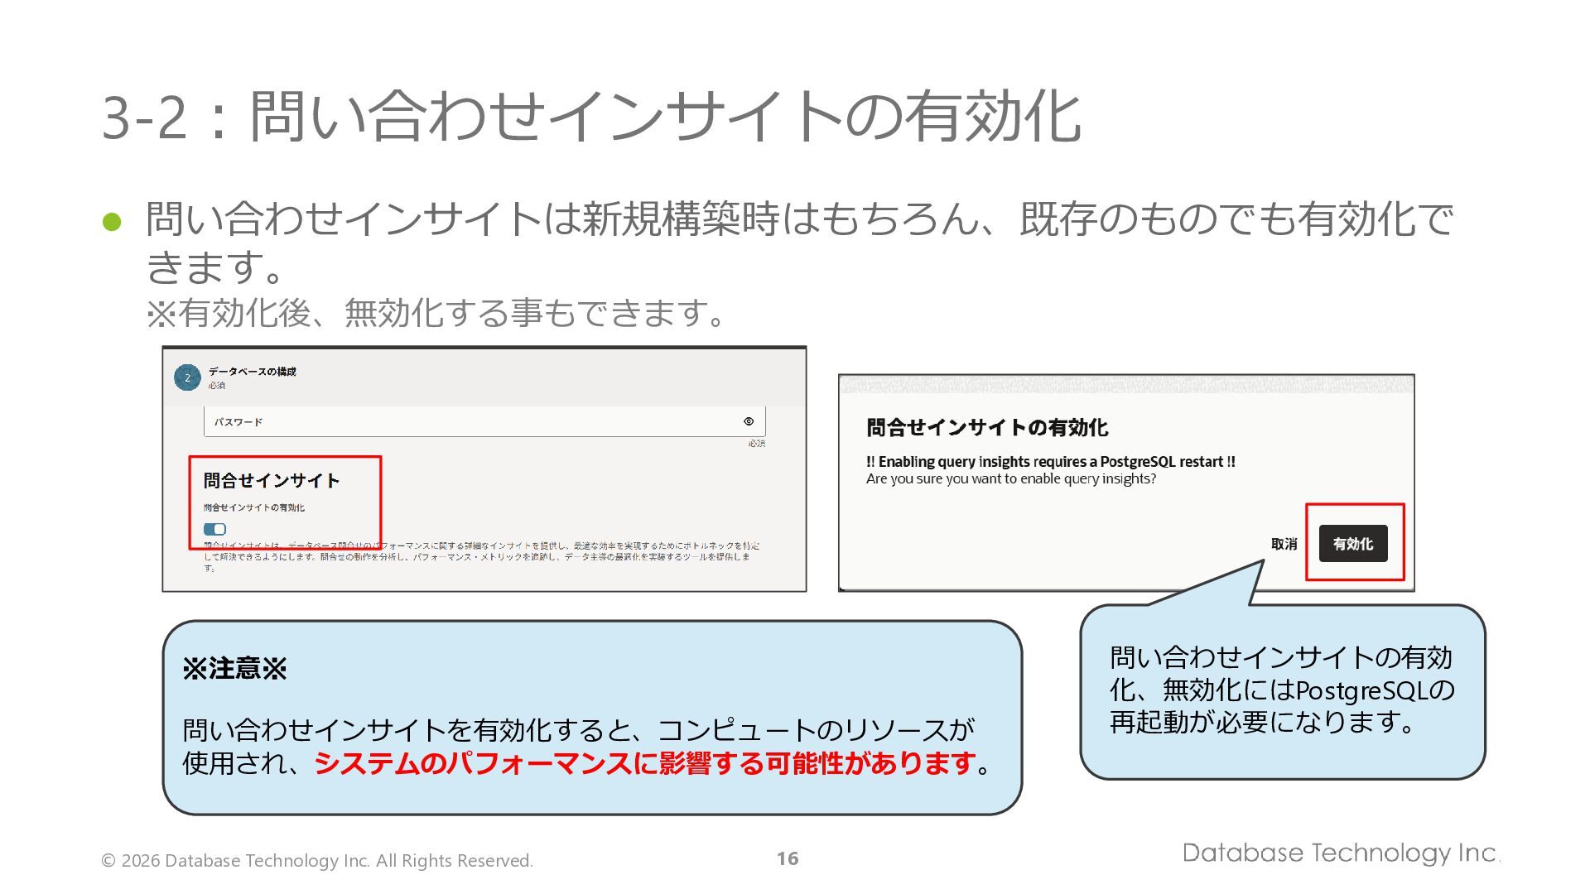Screen dimensions: 1590x894
Task: Click the PostgreSQL restart warning text
Action: click(1051, 462)
